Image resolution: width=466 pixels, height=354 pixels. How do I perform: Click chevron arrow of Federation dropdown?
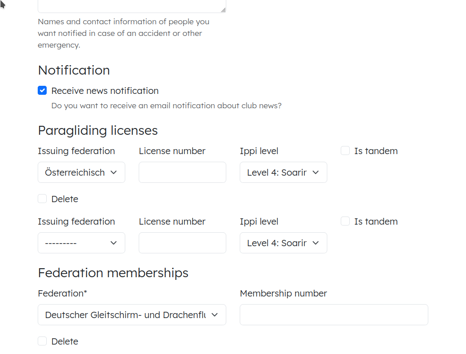tap(215, 315)
